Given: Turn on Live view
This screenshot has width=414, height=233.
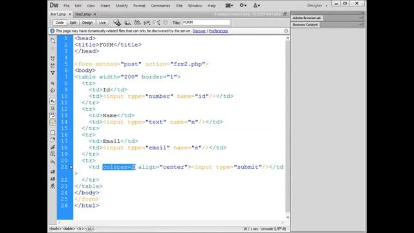Looking at the screenshot, I should tap(102, 23).
